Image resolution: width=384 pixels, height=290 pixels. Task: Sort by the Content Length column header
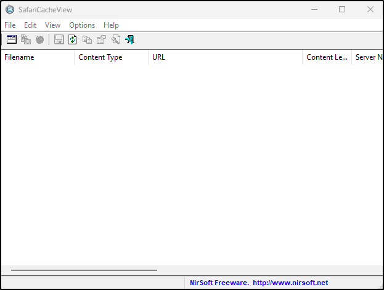click(327, 57)
